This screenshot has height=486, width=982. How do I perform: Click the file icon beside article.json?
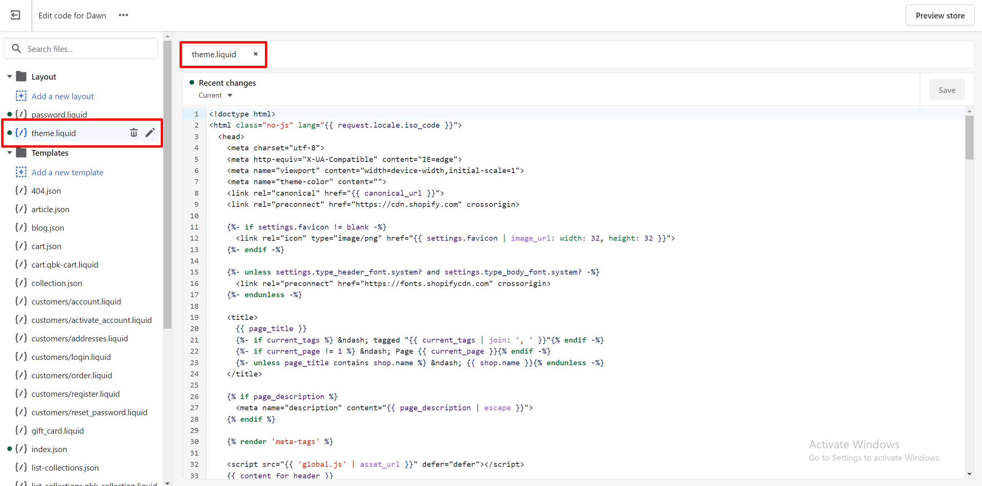(21, 209)
